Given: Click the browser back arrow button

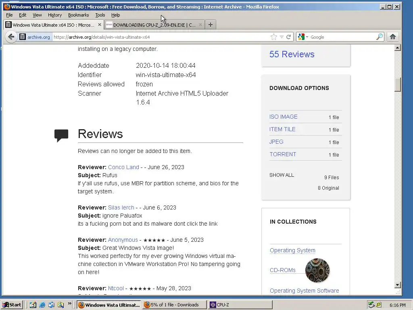Looking at the screenshot, I should pyautogui.click(x=11, y=37).
